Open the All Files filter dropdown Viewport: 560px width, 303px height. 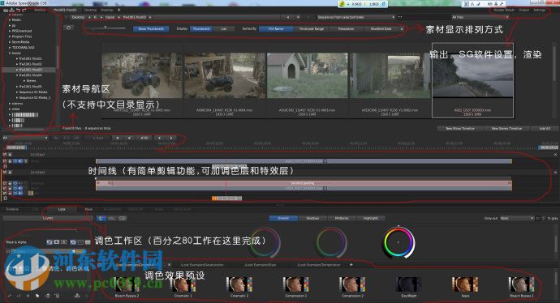coord(480,17)
